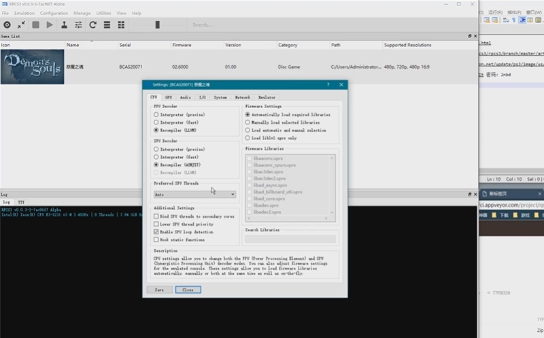Close the Settings dialog with X
544x338 pixels.
(341, 85)
